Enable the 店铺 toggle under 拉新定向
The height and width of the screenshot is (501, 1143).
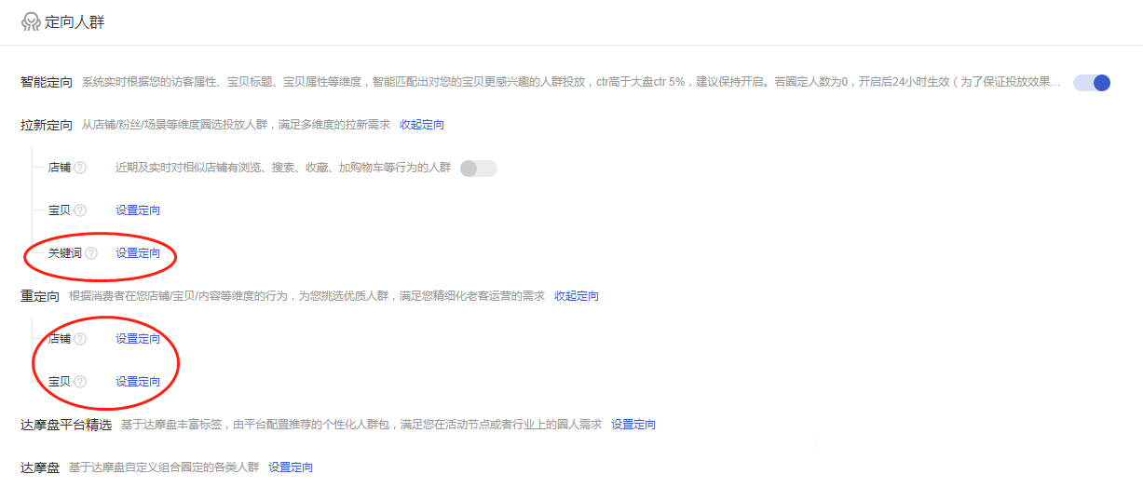click(x=478, y=168)
